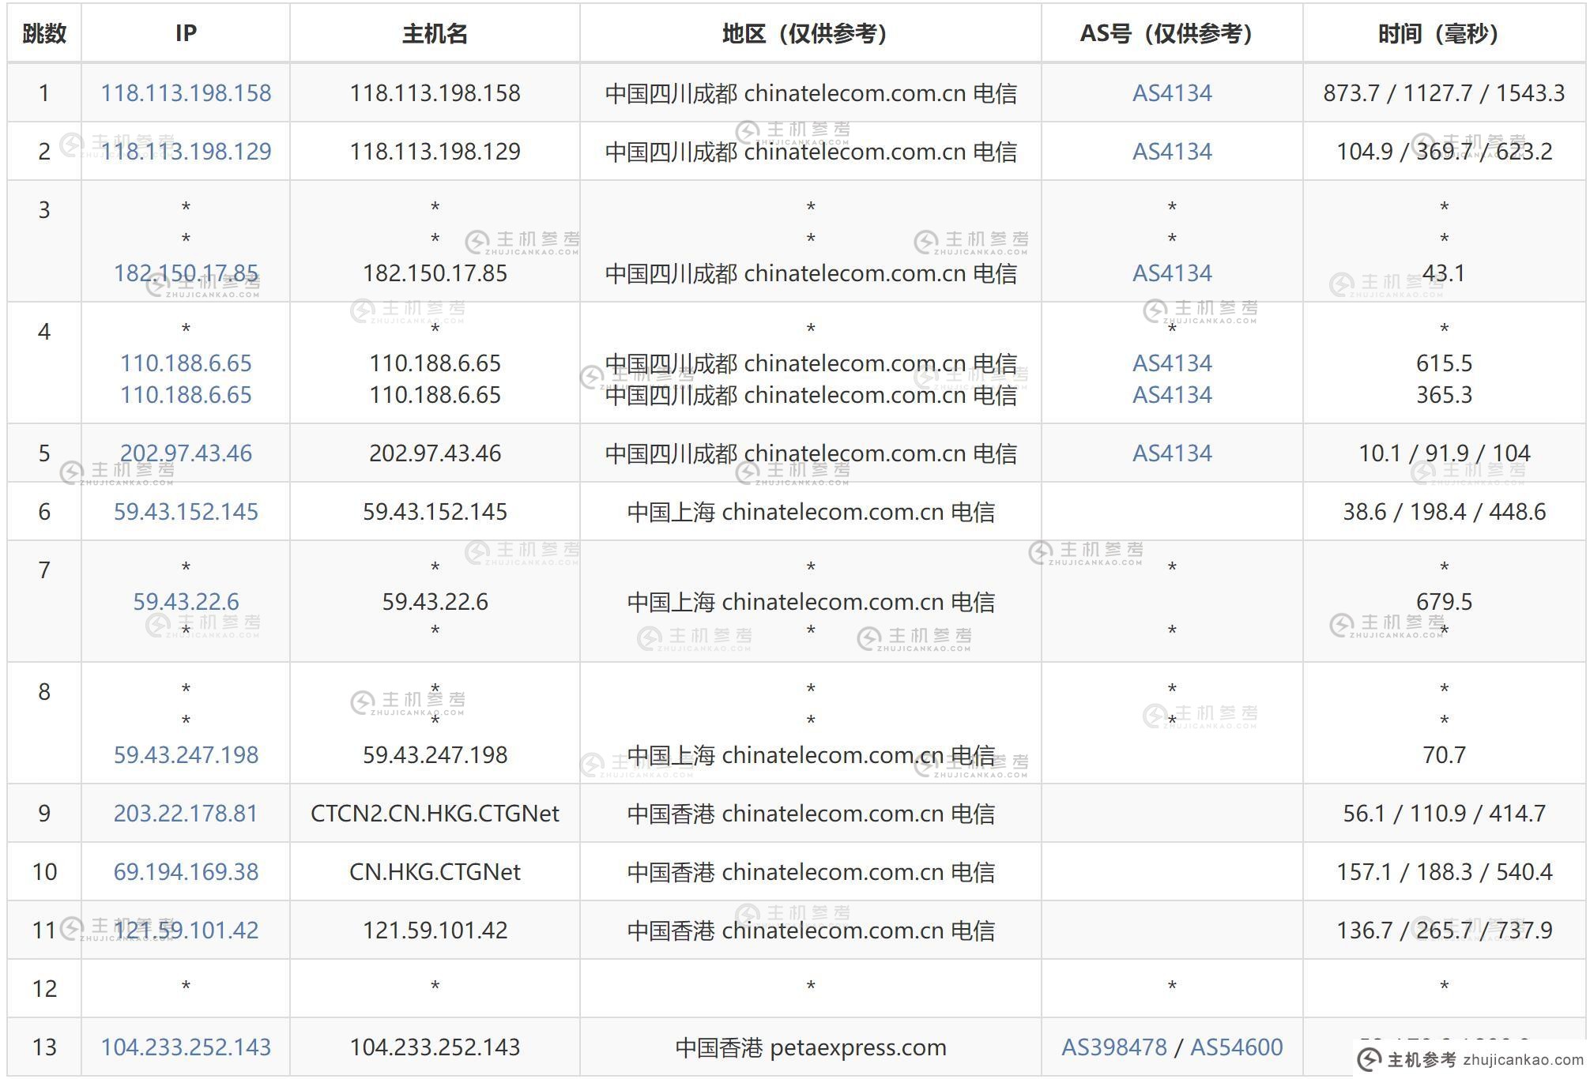Open the AS54600 link
1590x1079 pixels.
(1237, 1047)
